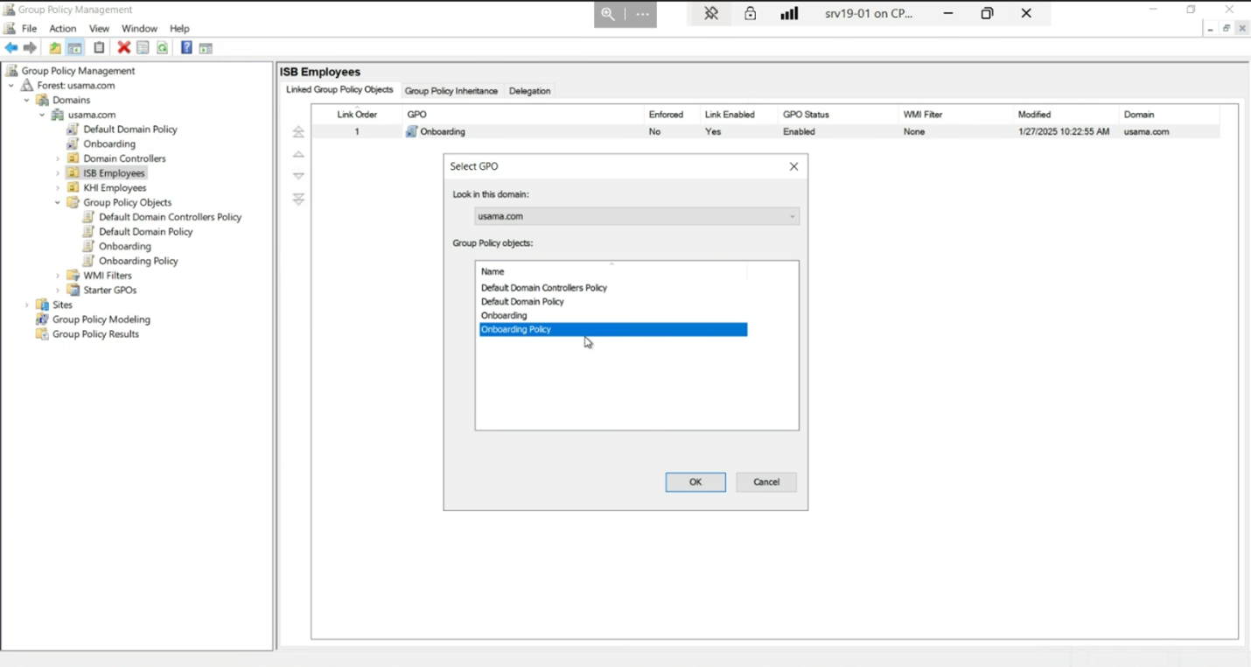
Task: Move the GPO link to top using double-up arrow
Action: [x=298, y=131]
